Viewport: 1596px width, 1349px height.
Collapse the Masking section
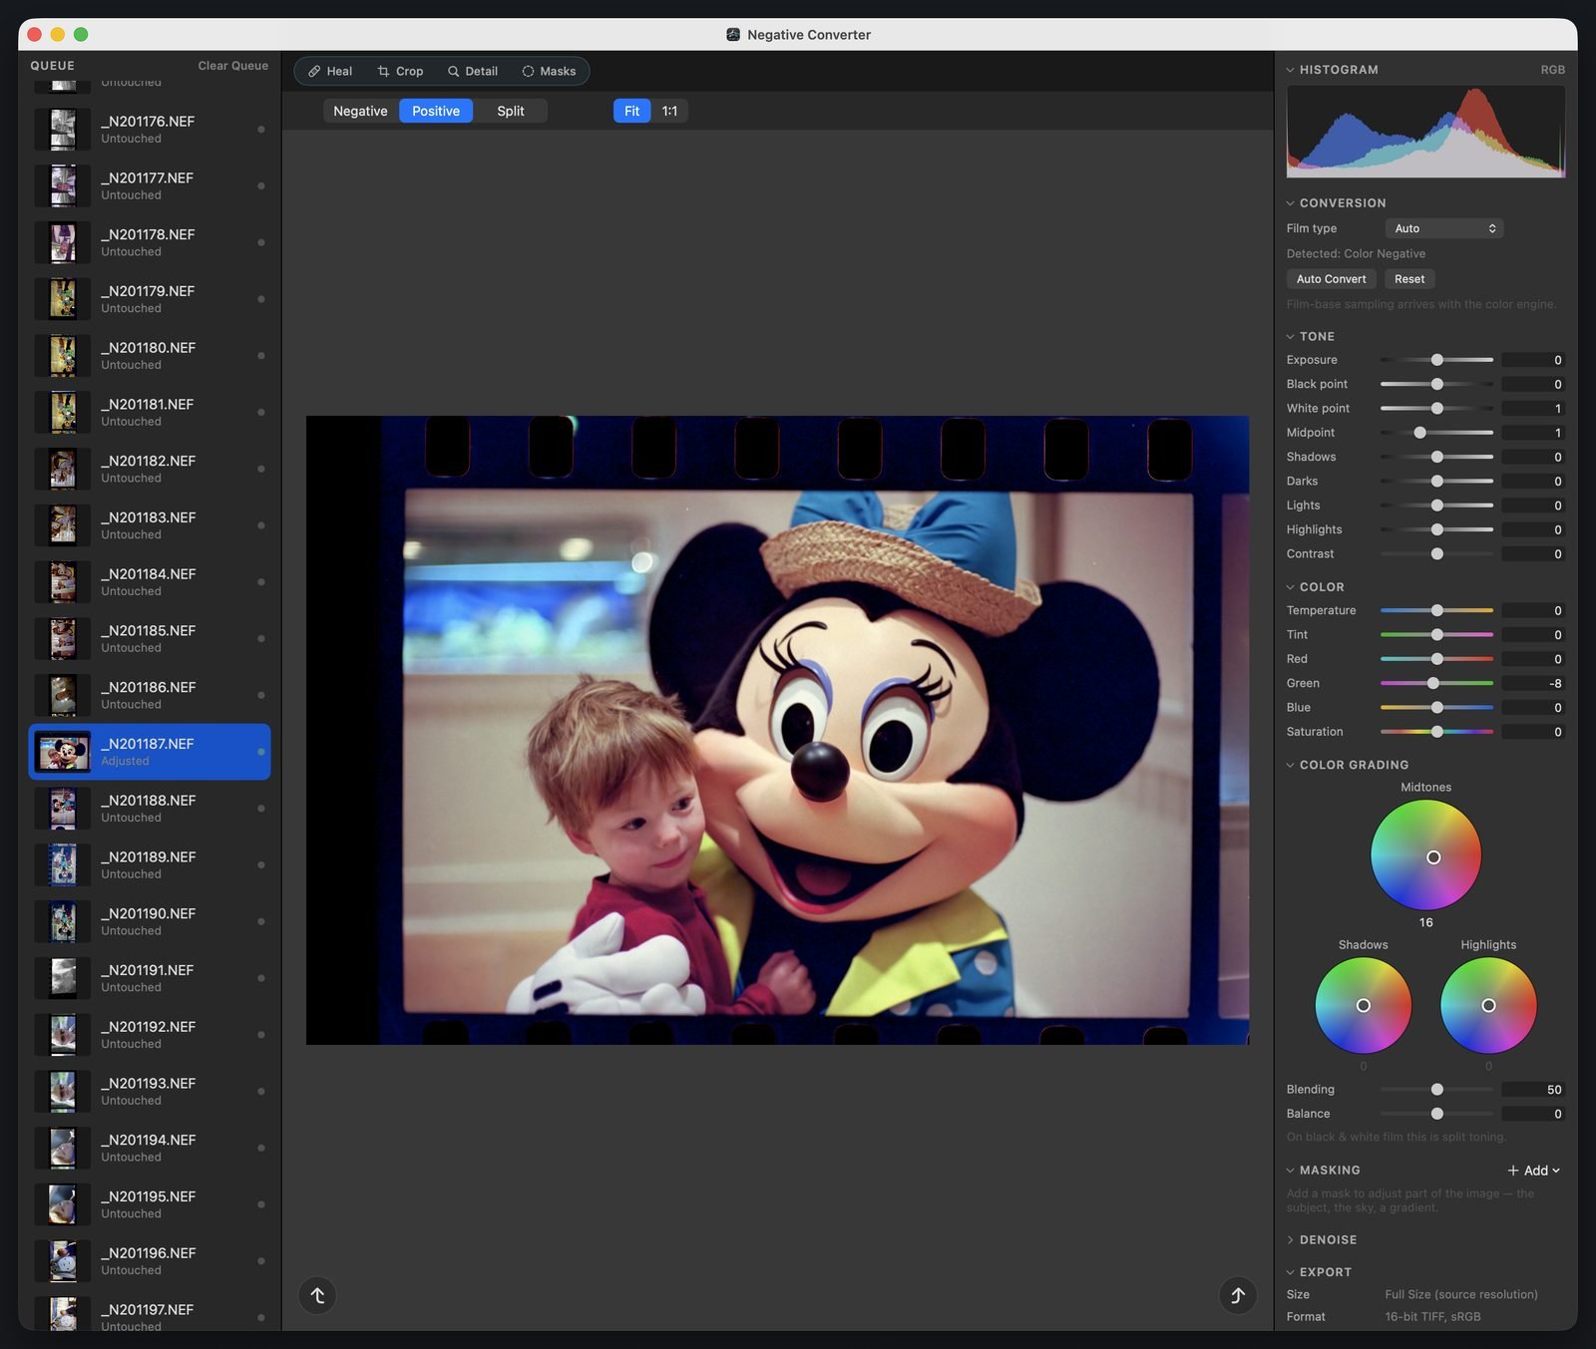(1290, 1171)
